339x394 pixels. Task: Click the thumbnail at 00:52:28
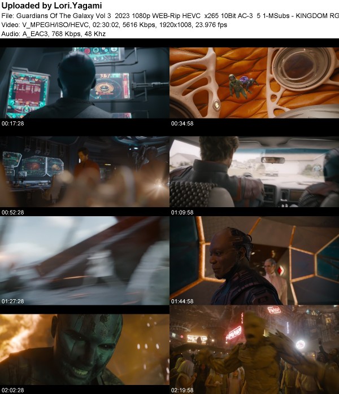[85, 172]
